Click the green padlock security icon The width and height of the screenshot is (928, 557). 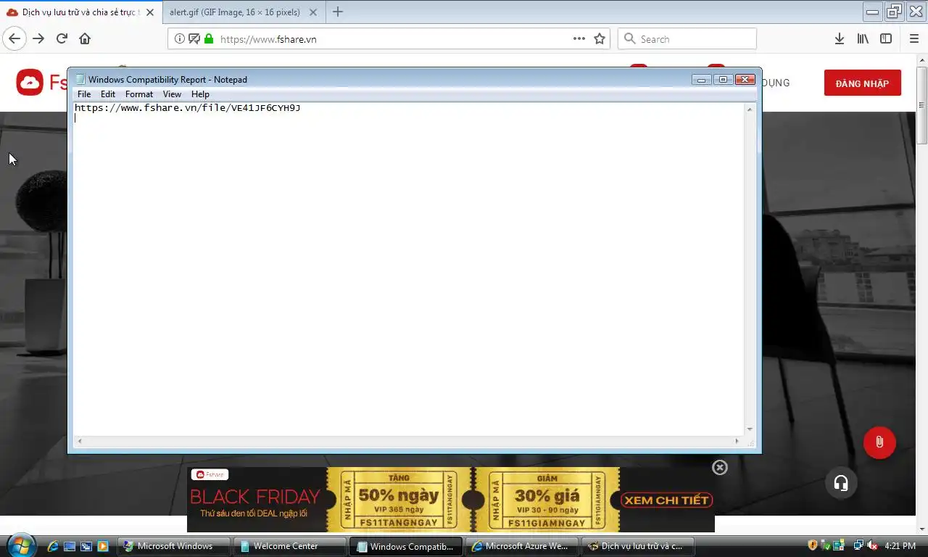[x=210, y=39]
